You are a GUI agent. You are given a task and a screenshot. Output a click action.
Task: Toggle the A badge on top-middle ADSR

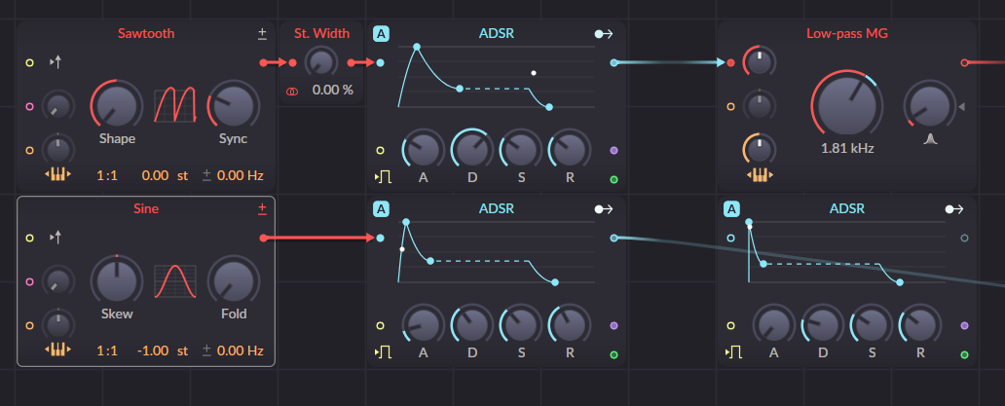click(382, 34)
